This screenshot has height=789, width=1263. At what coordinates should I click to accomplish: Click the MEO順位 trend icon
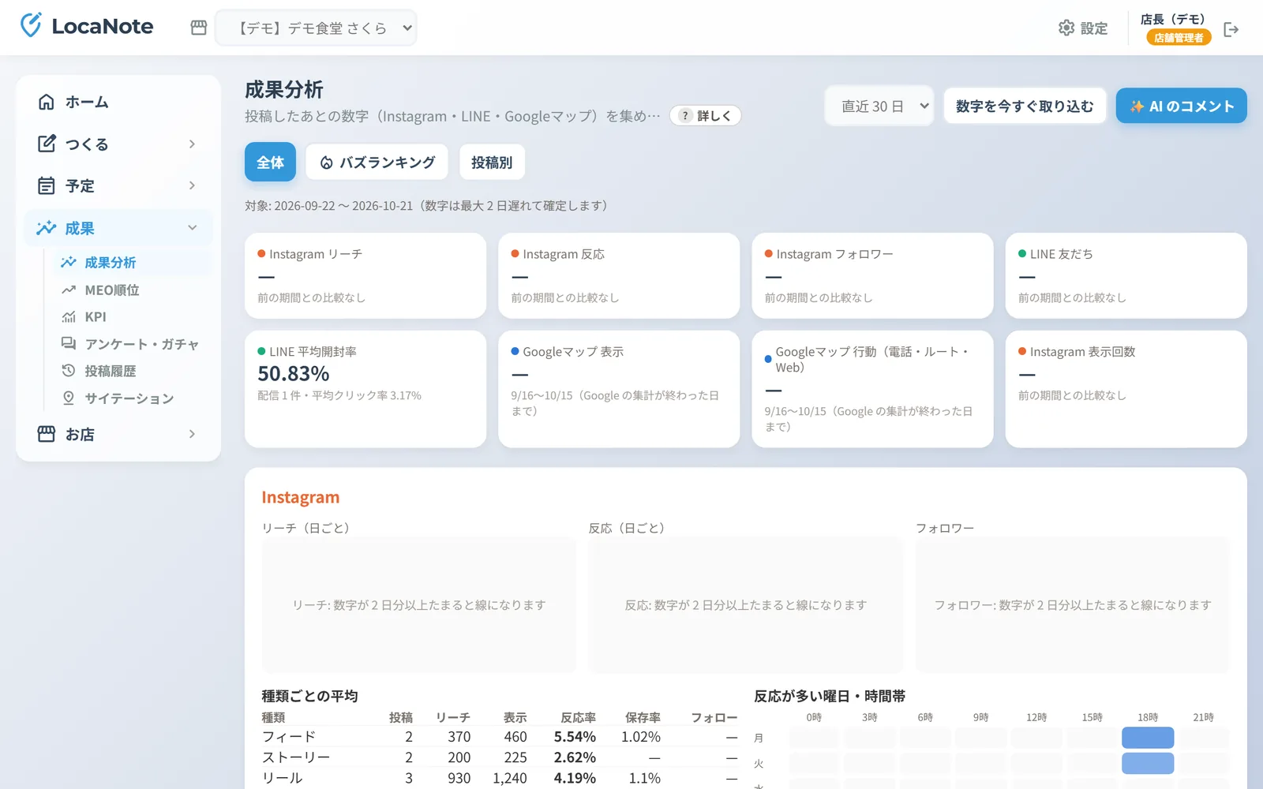click(x=69, y=290)
